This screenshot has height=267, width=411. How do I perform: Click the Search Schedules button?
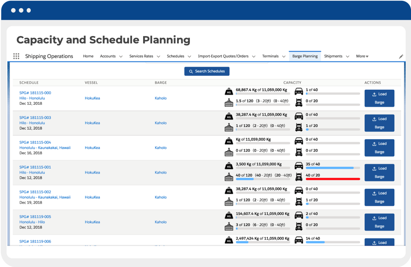coord(207,71)
